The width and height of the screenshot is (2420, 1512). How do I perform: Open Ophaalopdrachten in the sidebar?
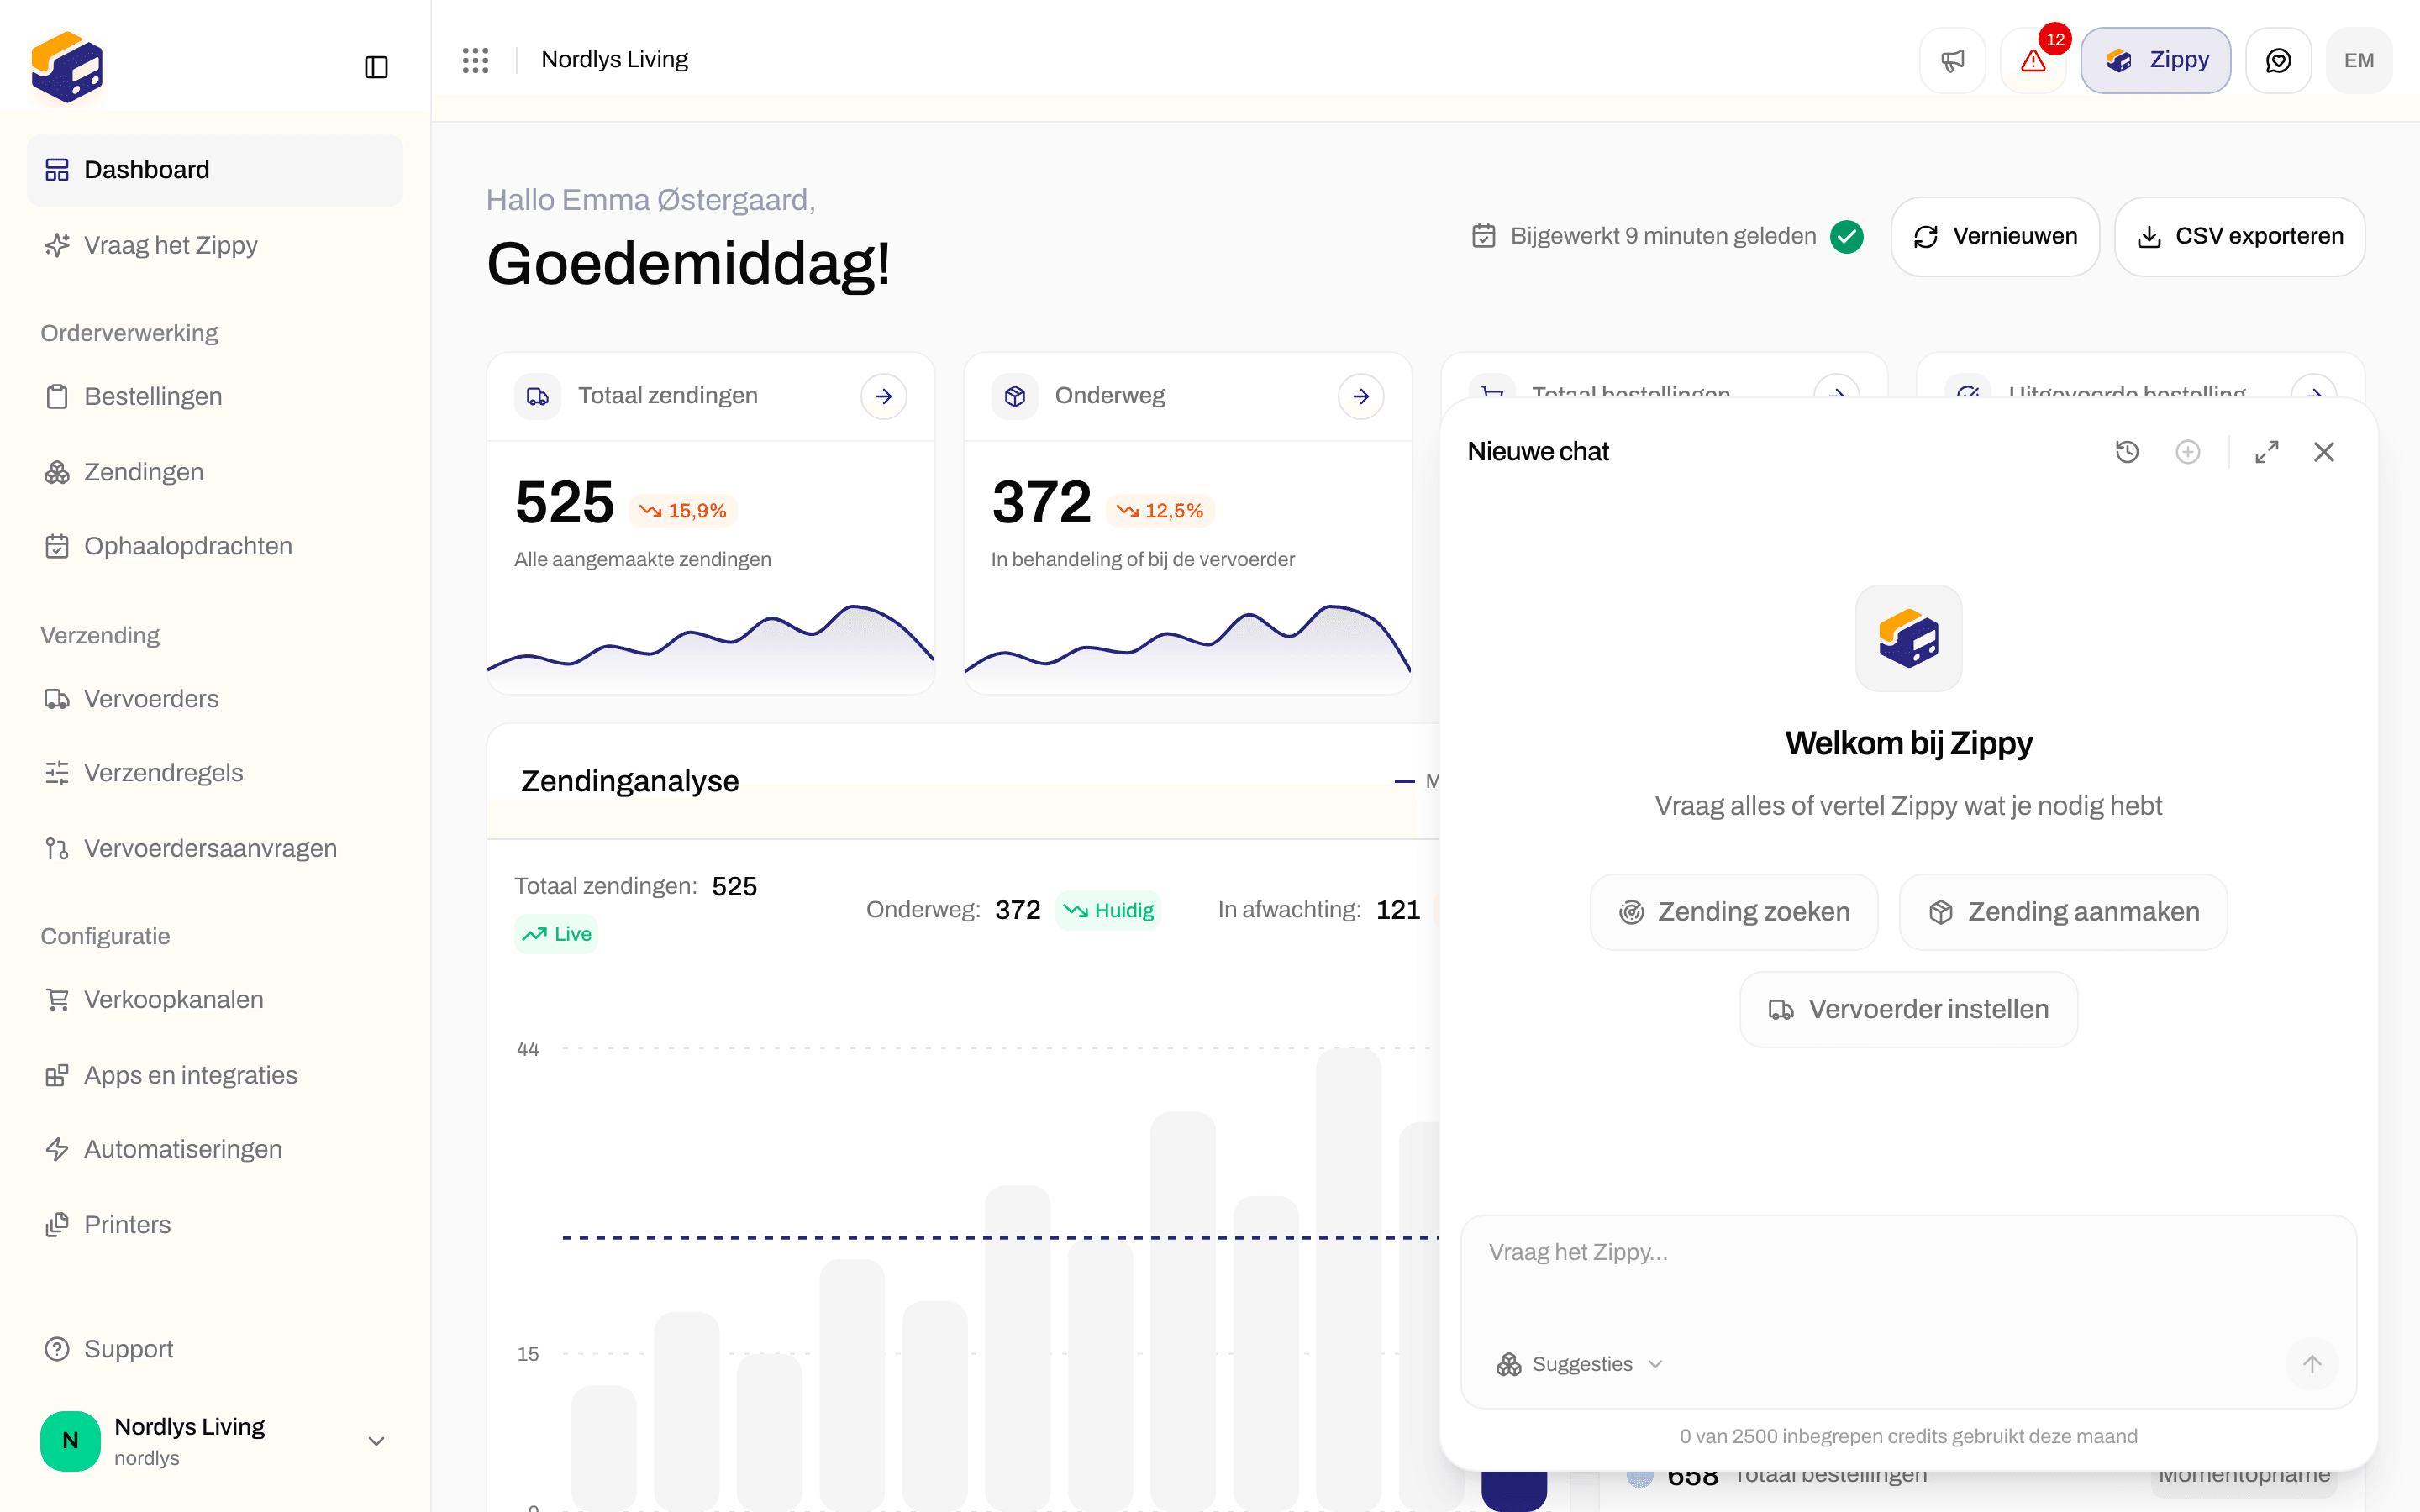(214, 546)
